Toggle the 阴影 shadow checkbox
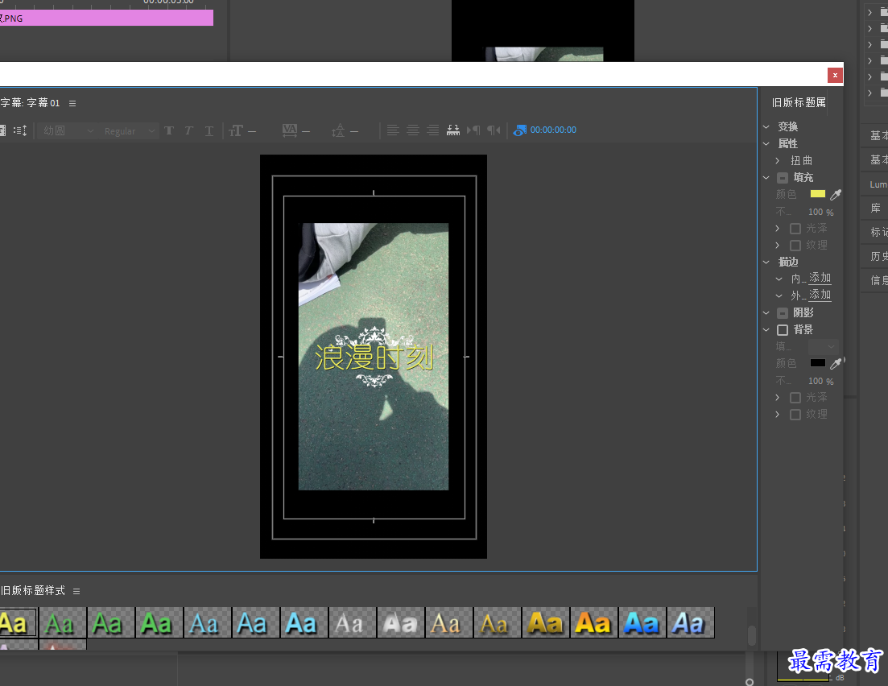Viewport: 888px width, 686px height. pyautogui.click(x=783, y=312)
